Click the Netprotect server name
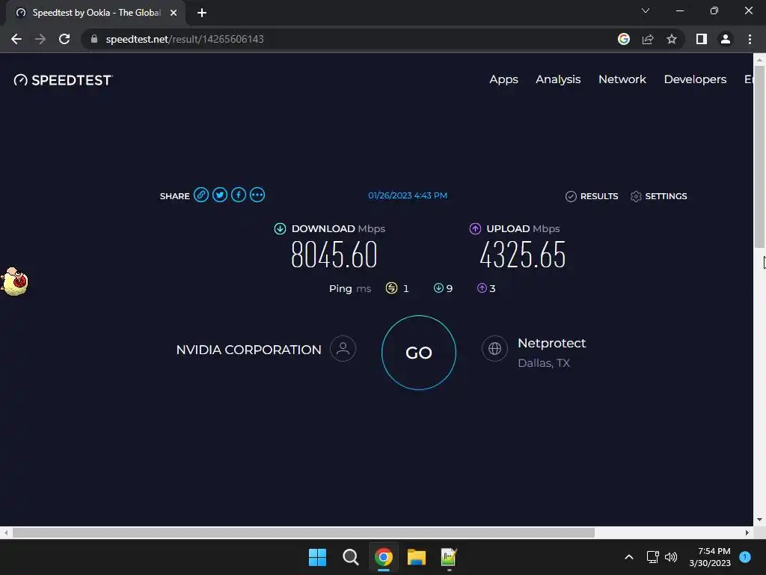Image resolution: width=766 pixels, height=575 pixels. coord(551,343)
